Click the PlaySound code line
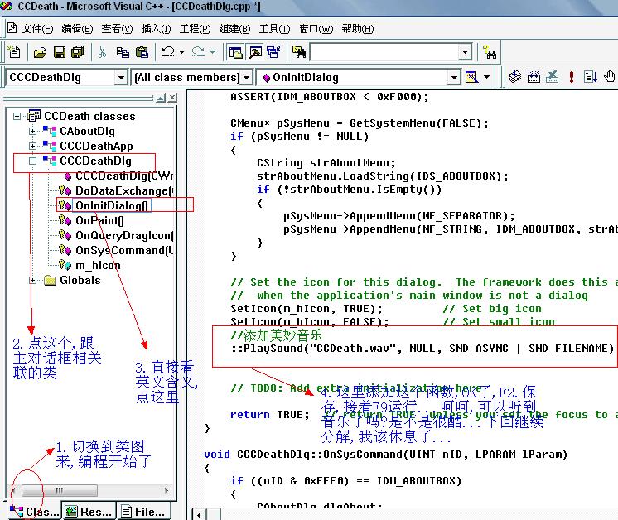618x520 pixels. pos(422,349)
